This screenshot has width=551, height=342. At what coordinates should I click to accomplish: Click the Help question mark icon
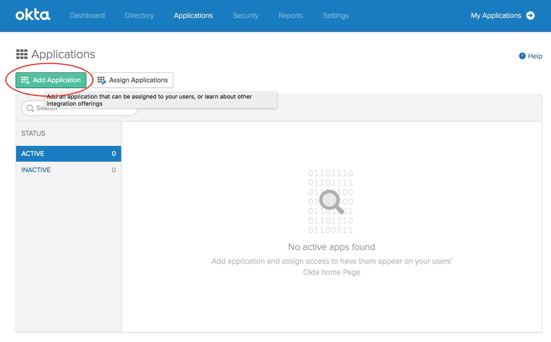(522, 56)
